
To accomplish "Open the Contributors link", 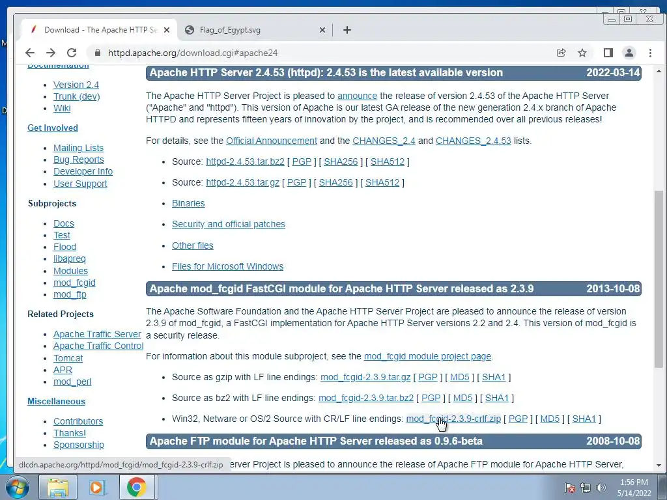I will coord(78,421).
